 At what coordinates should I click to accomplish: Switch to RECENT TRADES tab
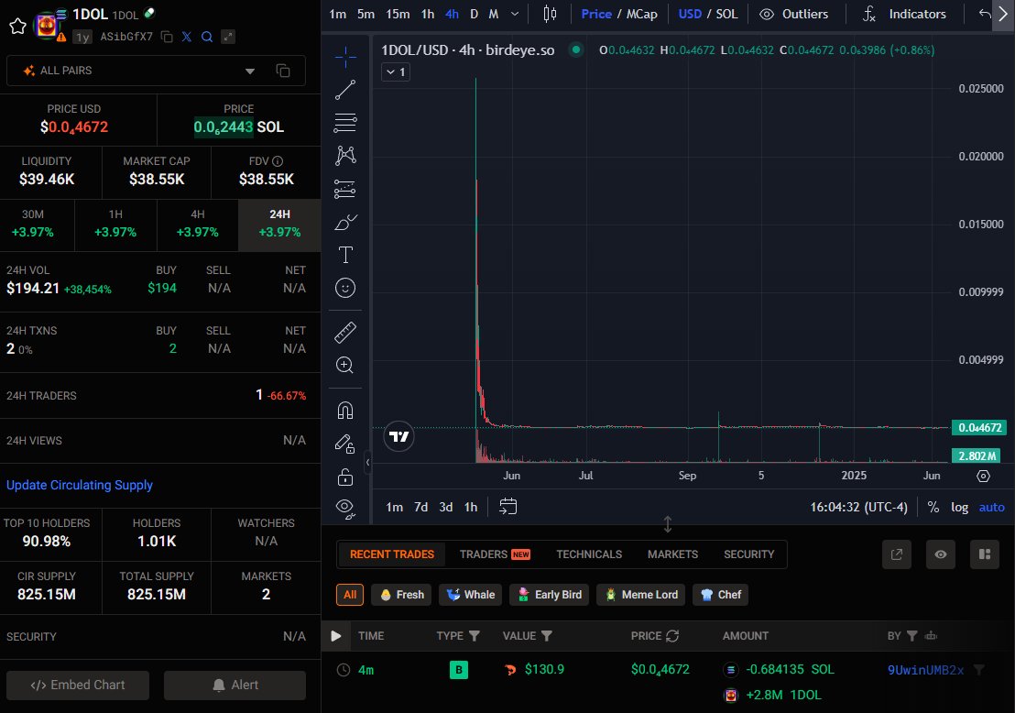pos(392,554)
